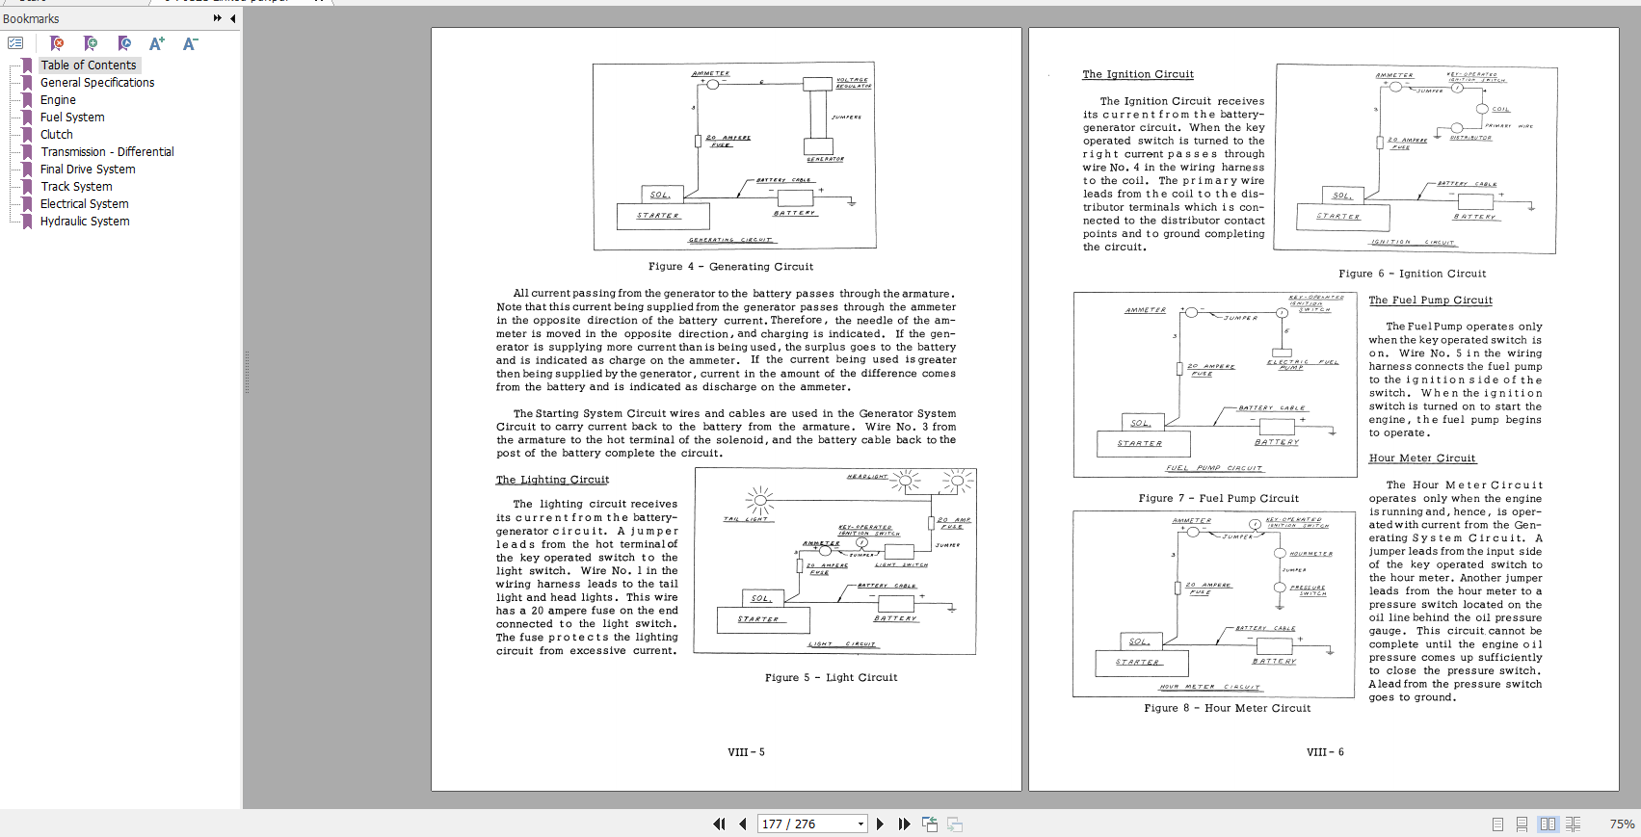Expand the Bookmarks pane with double arrow

point(218,18)
